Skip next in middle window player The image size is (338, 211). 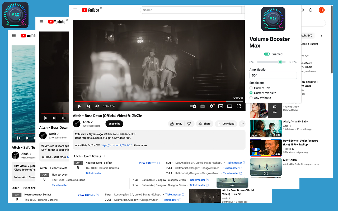click(x=55, y=118)
